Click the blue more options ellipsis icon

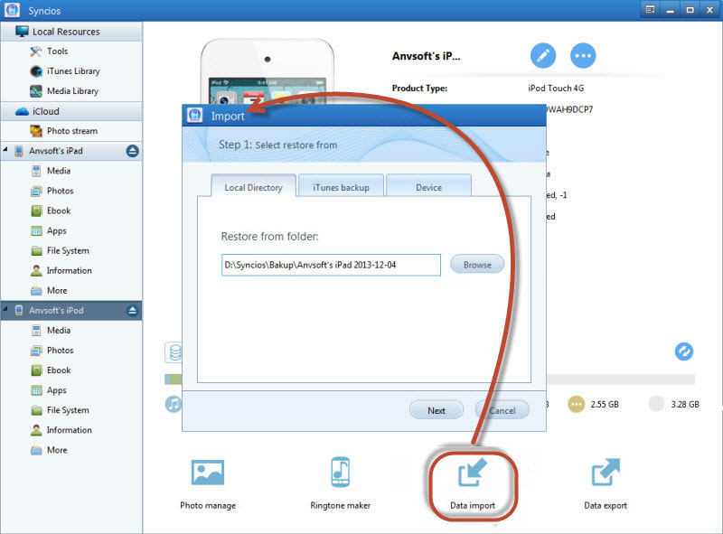click(x=583, y=56)
